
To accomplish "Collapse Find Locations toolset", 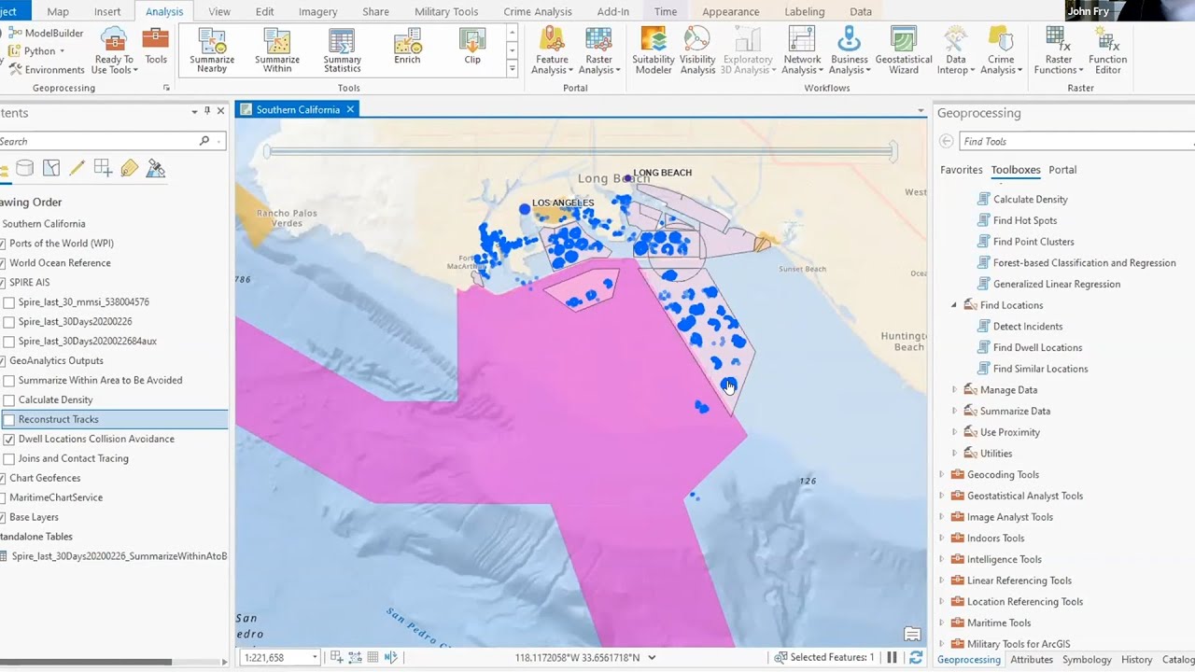I will (954, 305).
